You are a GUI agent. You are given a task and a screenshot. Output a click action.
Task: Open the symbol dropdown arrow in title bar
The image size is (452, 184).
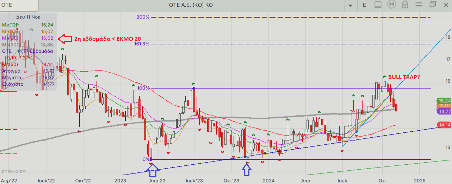(350, 5)
